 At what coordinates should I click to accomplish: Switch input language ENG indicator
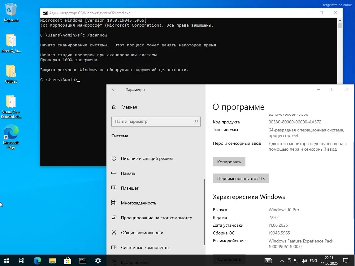click(x=313, y=261)
